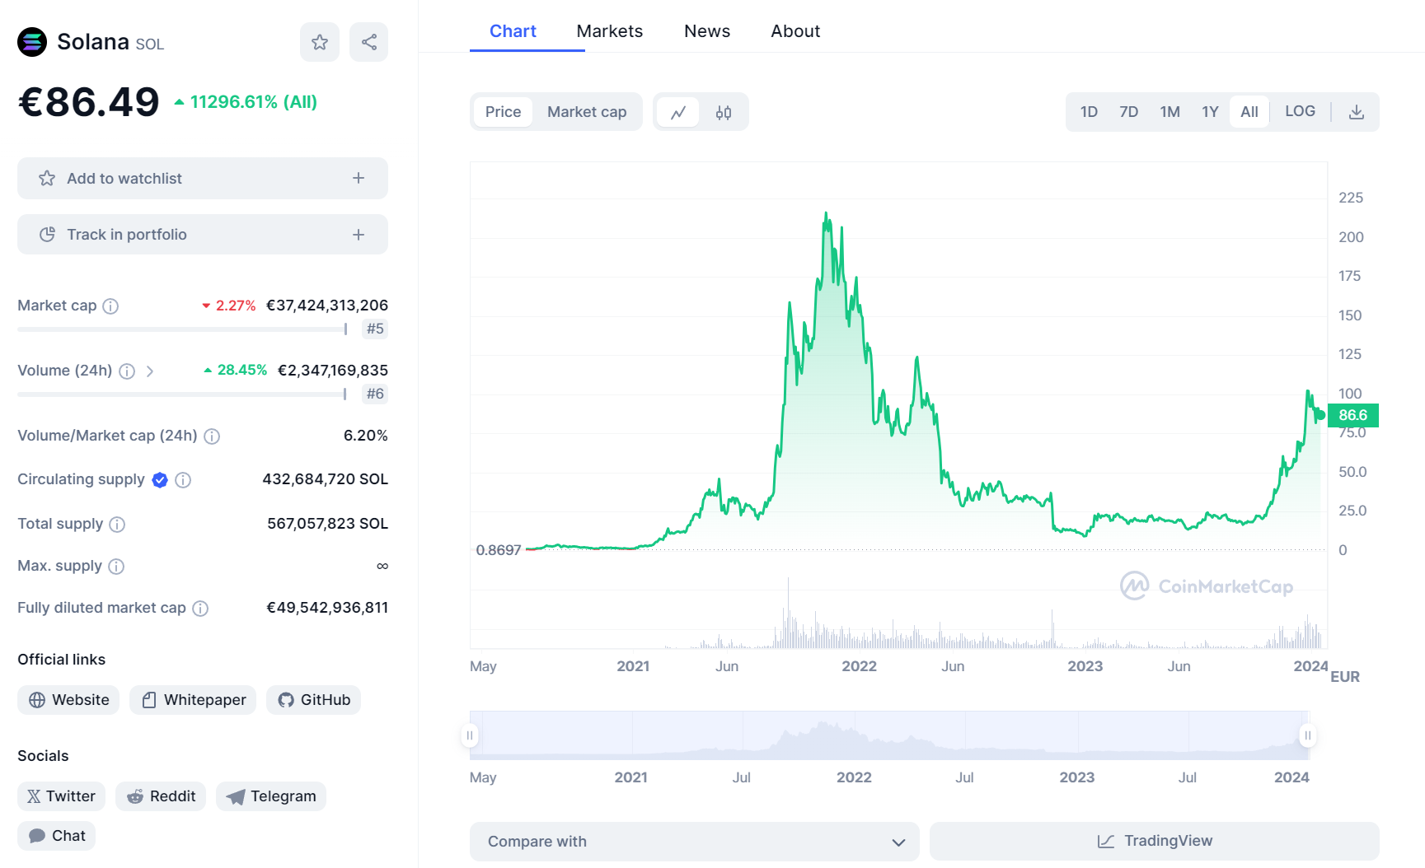
Task: Show the Total supply info icon tooltip
Action: click(117, 525)
